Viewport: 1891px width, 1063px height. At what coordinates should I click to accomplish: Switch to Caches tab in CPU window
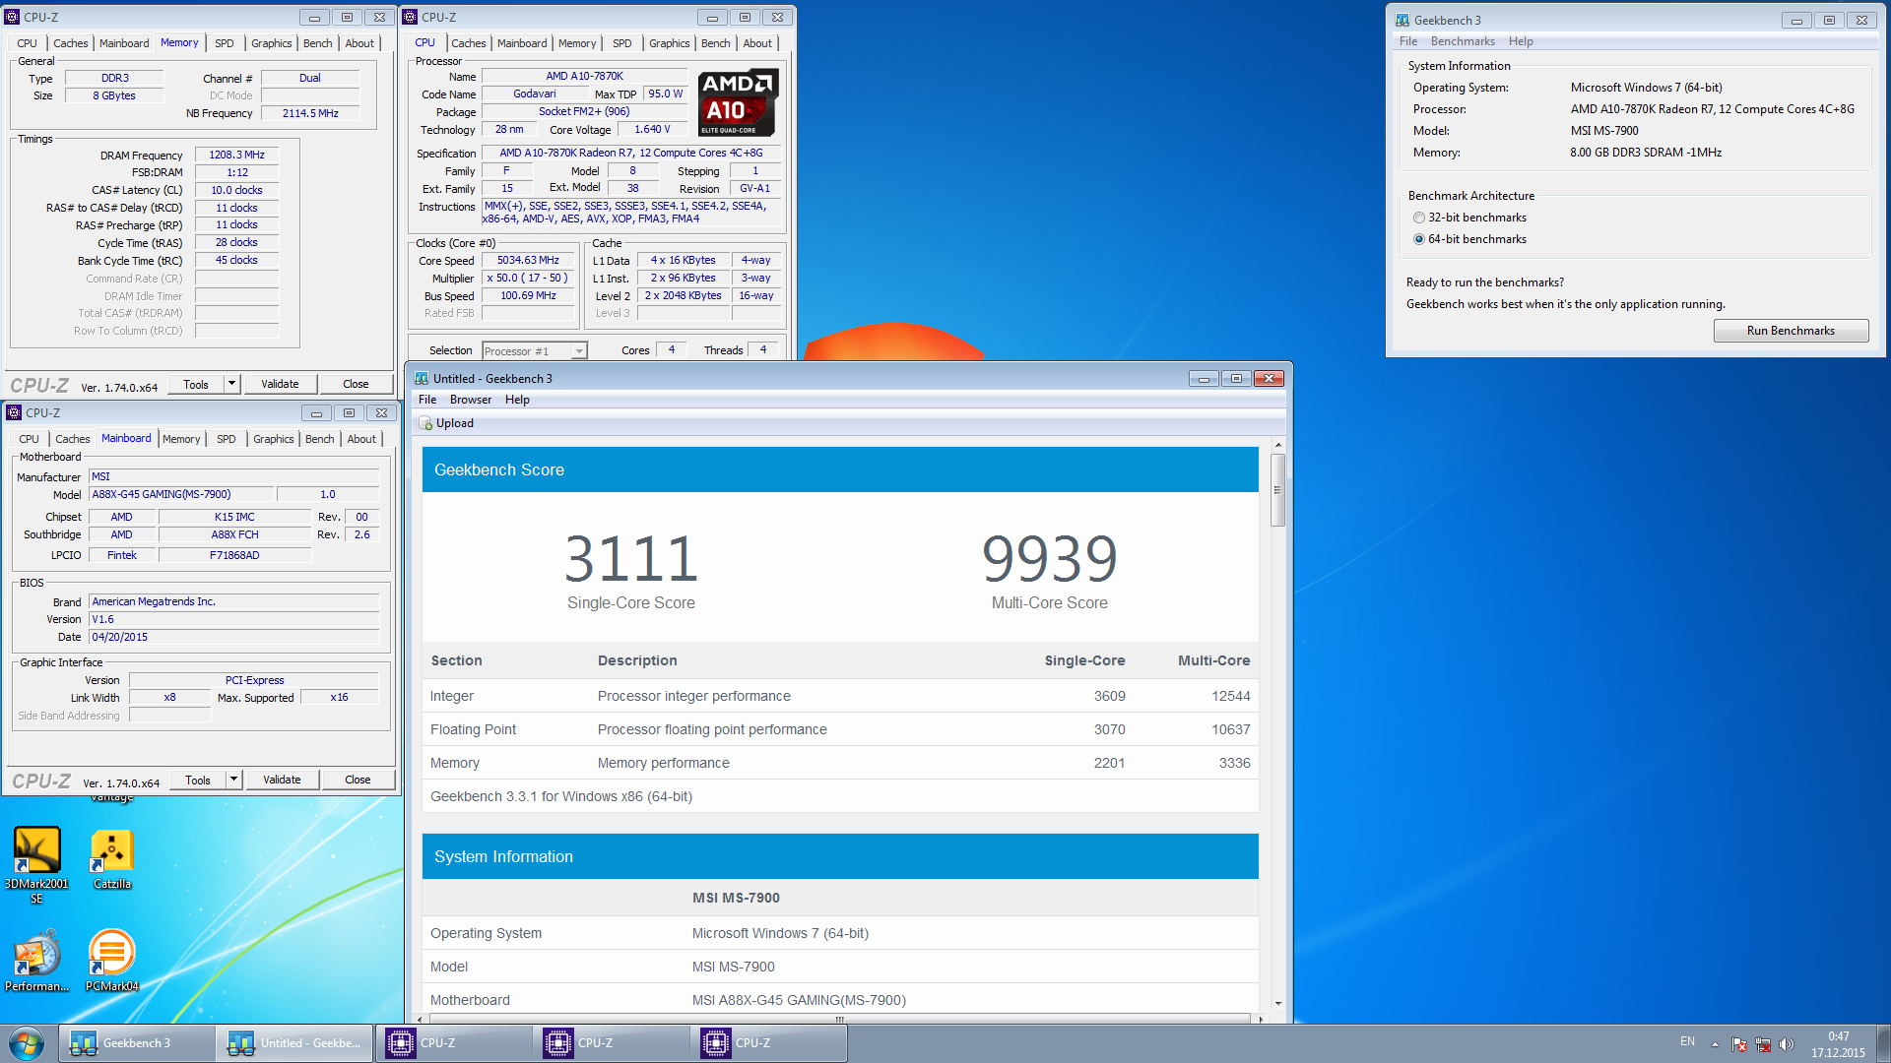pos(469,43)
